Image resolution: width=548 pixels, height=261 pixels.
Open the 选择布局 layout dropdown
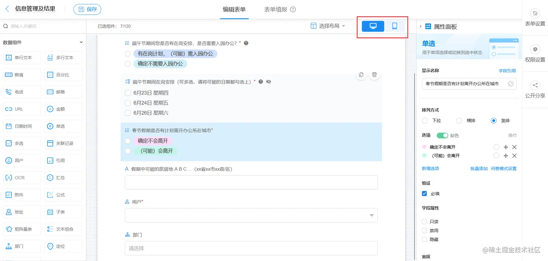[328, 26]
